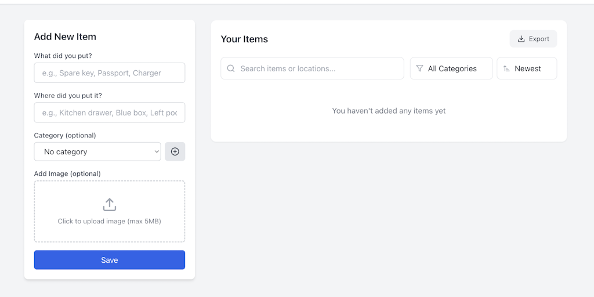Click the download icon in Export

[521, 39]
